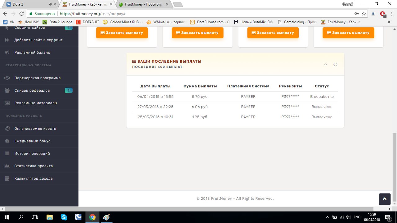Open the Windows notification center
The height and width of the screenshot is (223, 397).
pos(388,217)
